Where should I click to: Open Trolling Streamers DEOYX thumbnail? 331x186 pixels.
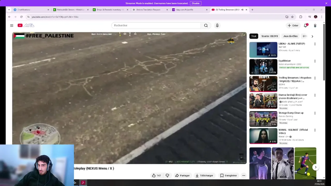coord(263,84)
